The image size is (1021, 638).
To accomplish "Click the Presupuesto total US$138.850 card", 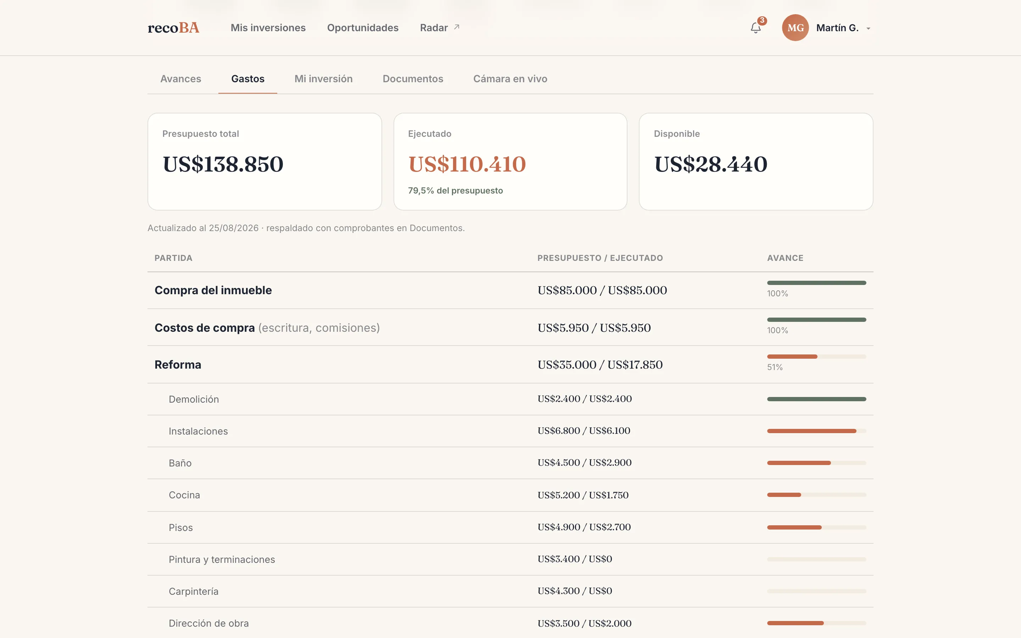I will point(264,162).
